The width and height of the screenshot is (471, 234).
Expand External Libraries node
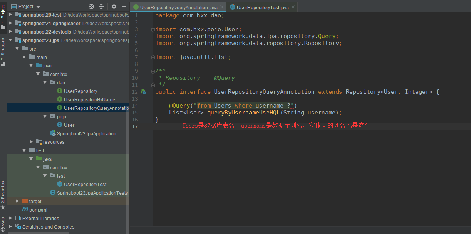click(10, 218)
